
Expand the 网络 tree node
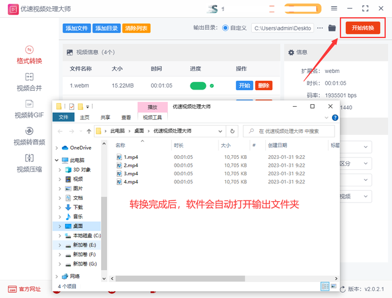click(57, 277)
